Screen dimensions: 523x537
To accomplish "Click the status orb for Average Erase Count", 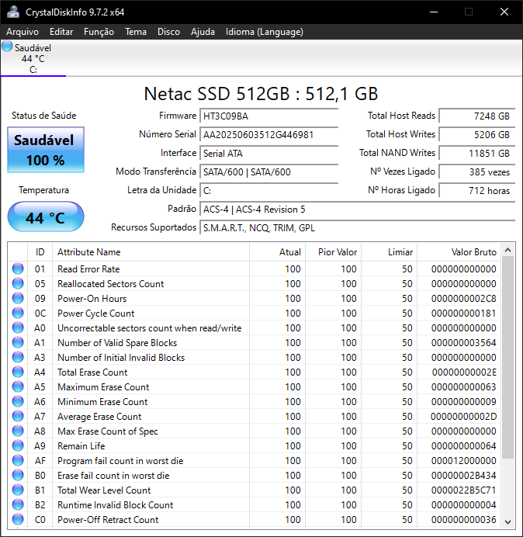I will (18, 416).
